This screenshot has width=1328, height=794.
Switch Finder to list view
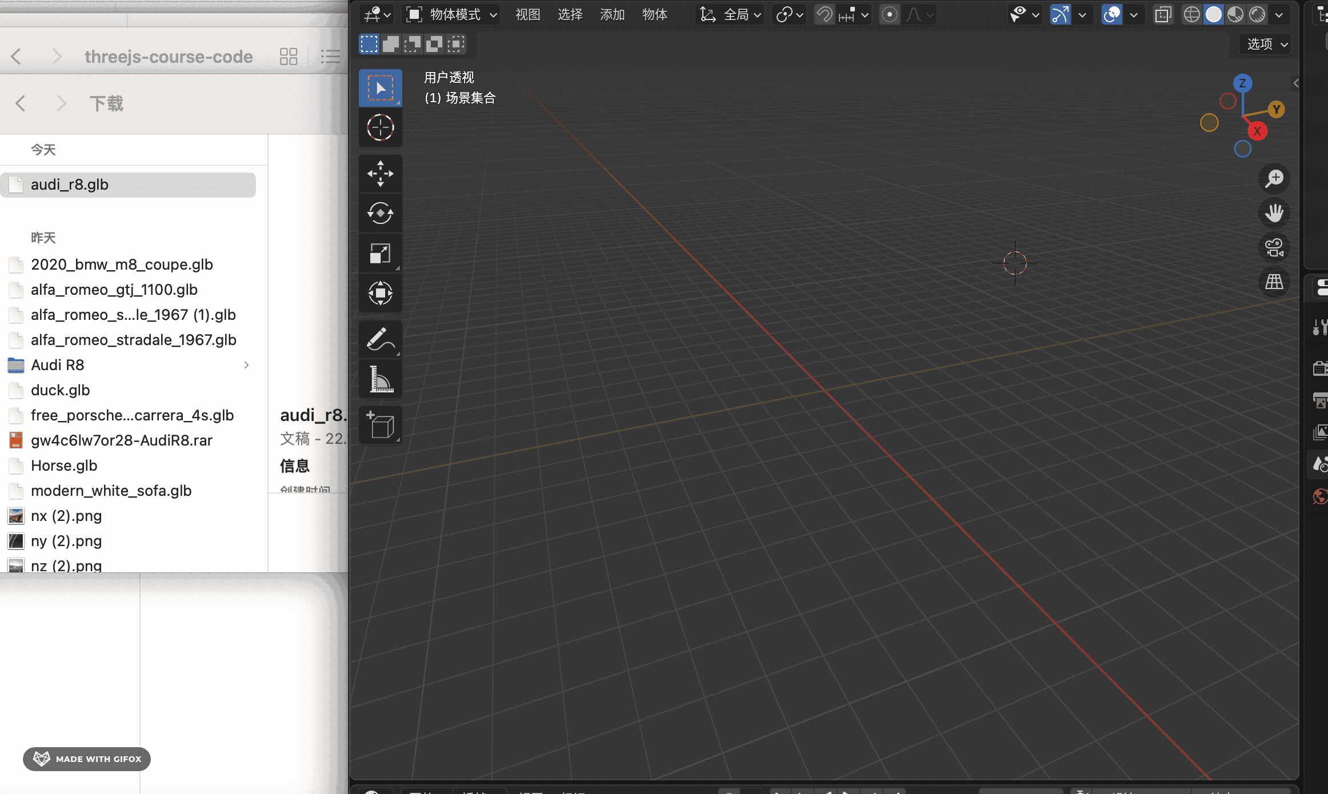point(330,57)
